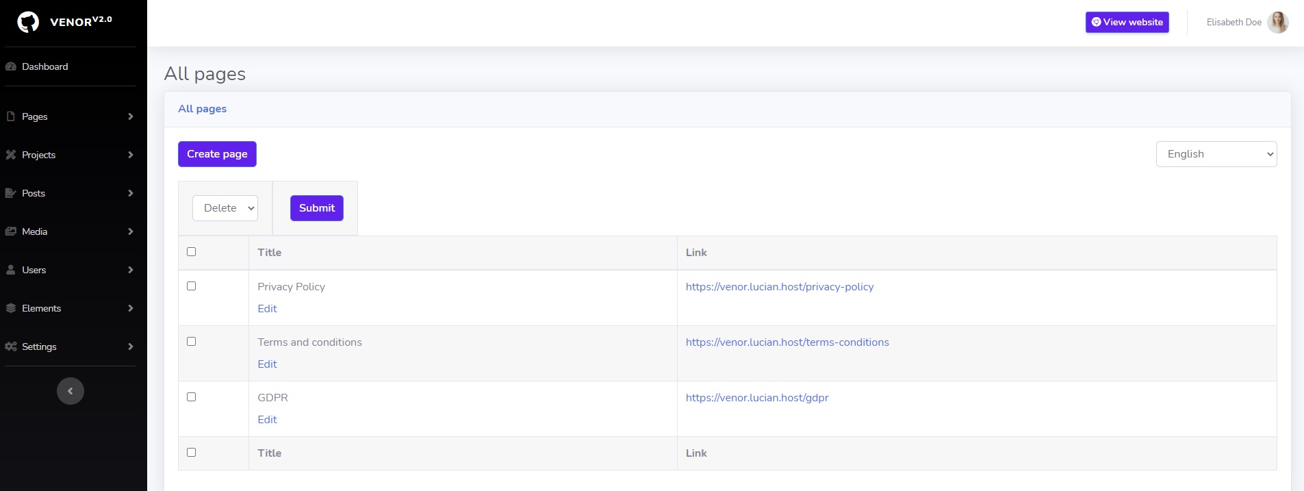Expand the Elements submenu chevron
This screenshot has width=1304, height=491.
pos(130,308)
